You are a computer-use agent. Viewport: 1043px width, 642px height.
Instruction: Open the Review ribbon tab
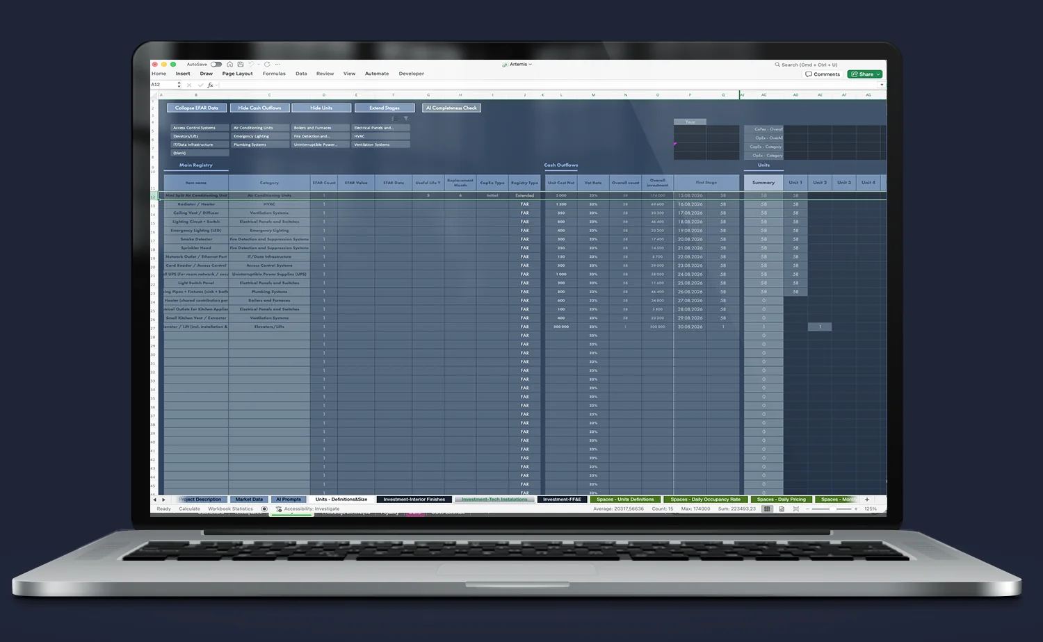tap(325, 74)
